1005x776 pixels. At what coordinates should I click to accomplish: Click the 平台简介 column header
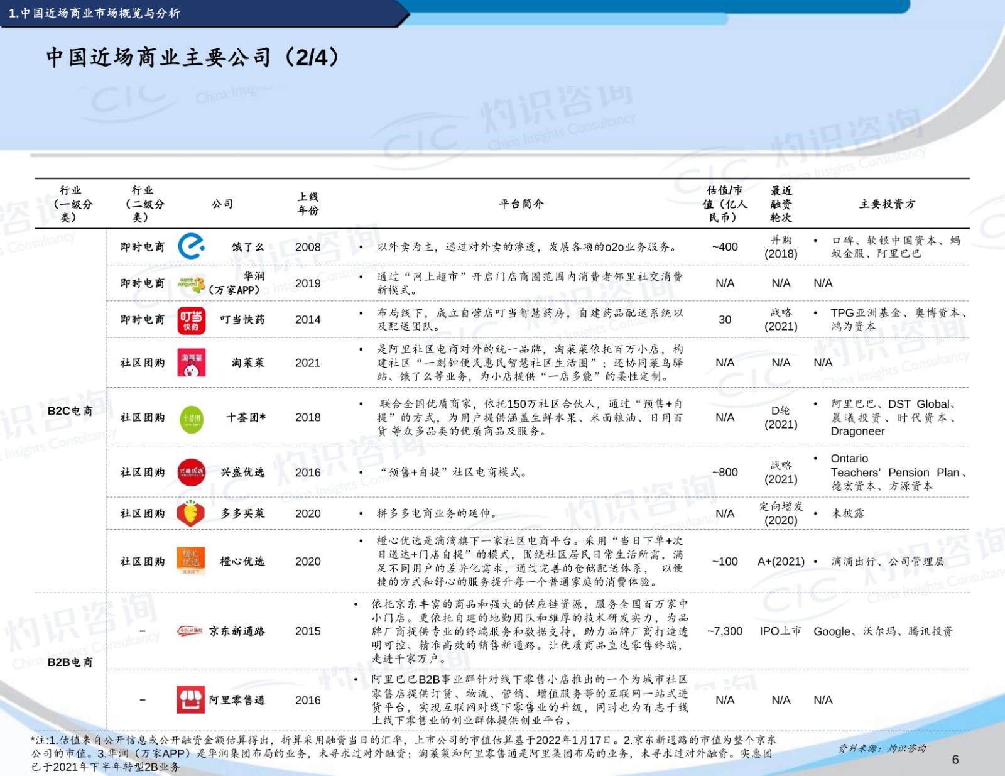point(521,204)
